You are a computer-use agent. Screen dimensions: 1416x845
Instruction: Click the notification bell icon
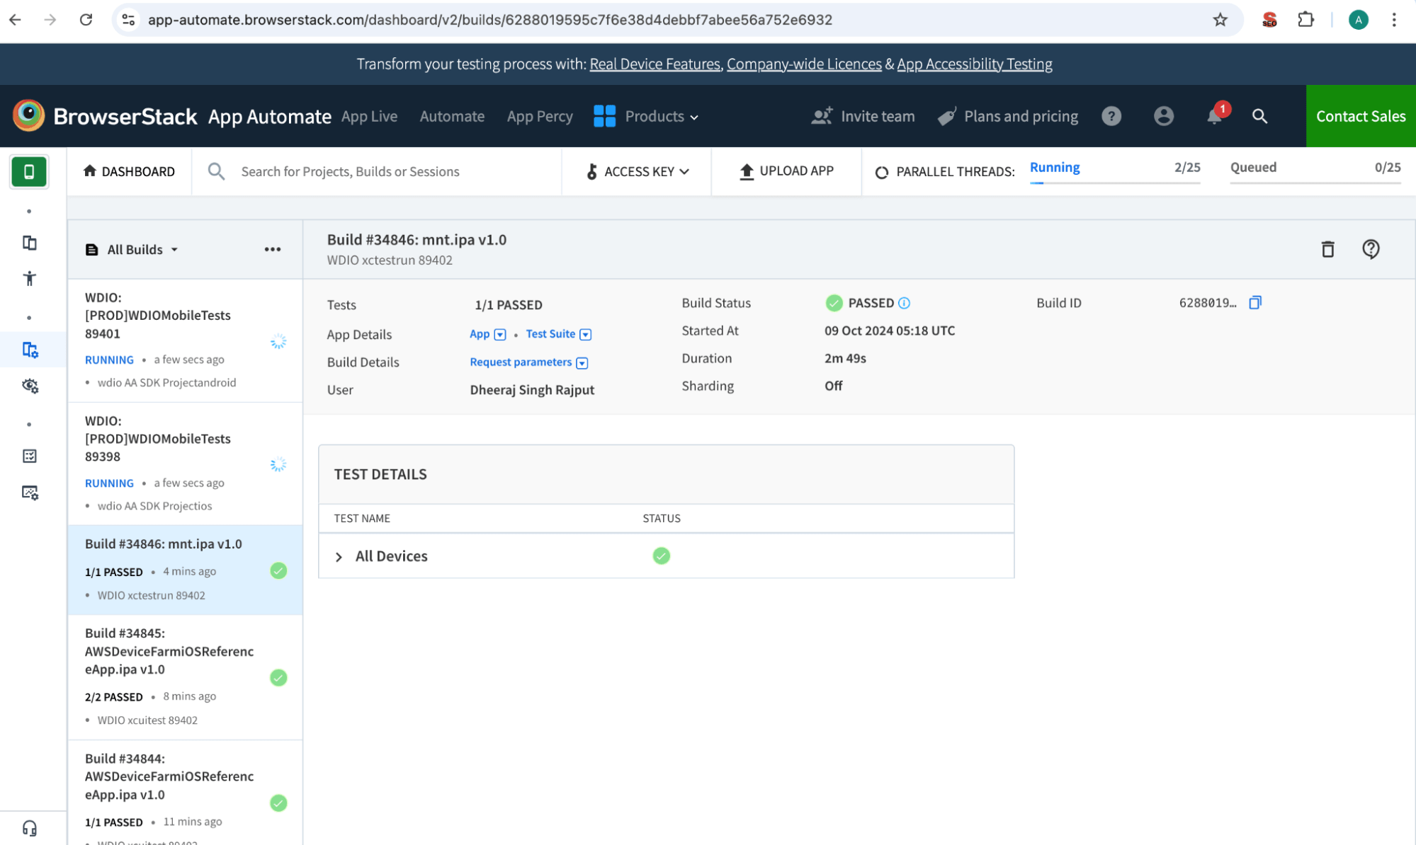point(1215,115)
